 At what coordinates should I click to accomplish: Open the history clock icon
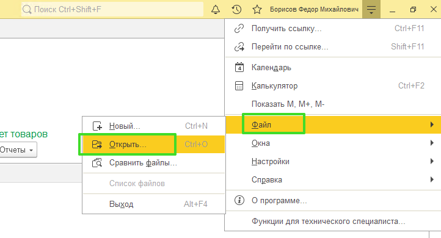236,10
